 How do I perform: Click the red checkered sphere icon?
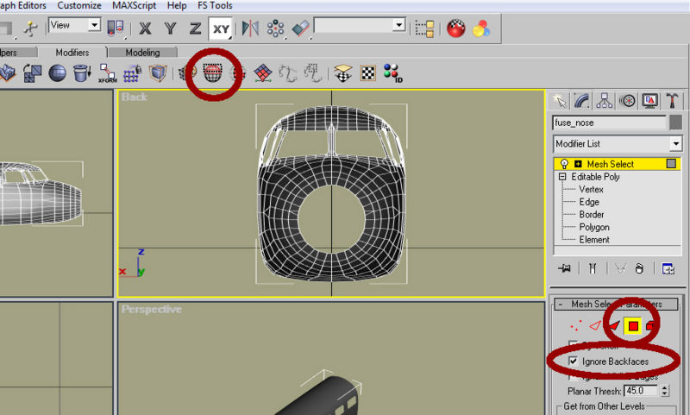click(456, 29)
